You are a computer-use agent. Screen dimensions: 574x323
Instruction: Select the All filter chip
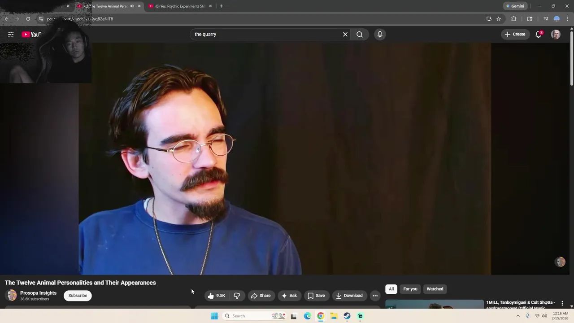pyautogui.click(x=391, y=289)
